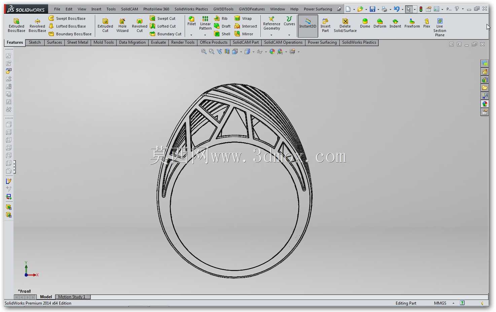The width and height of the screenshot is (496, 312).
Task: Select the Mirror feature
Action: click(x=244, y=34)
